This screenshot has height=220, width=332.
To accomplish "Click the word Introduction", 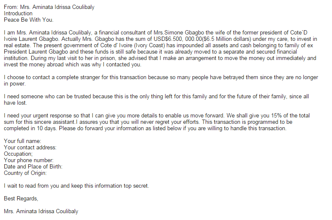I will click(x=18, y=14).
